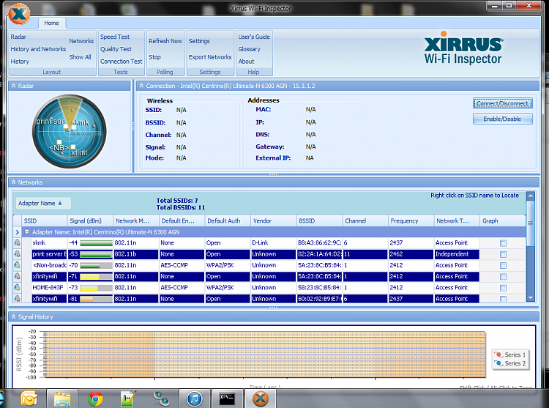Open About dialog

246,62
